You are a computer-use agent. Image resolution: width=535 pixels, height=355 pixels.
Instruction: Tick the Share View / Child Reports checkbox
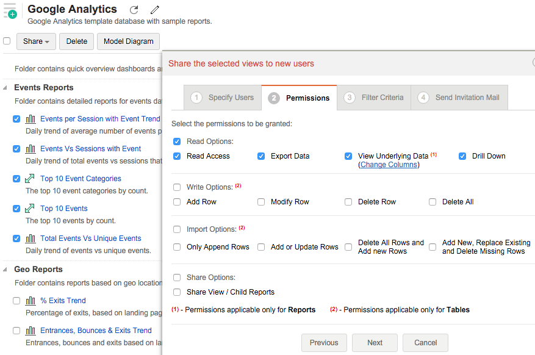[177, 292]
